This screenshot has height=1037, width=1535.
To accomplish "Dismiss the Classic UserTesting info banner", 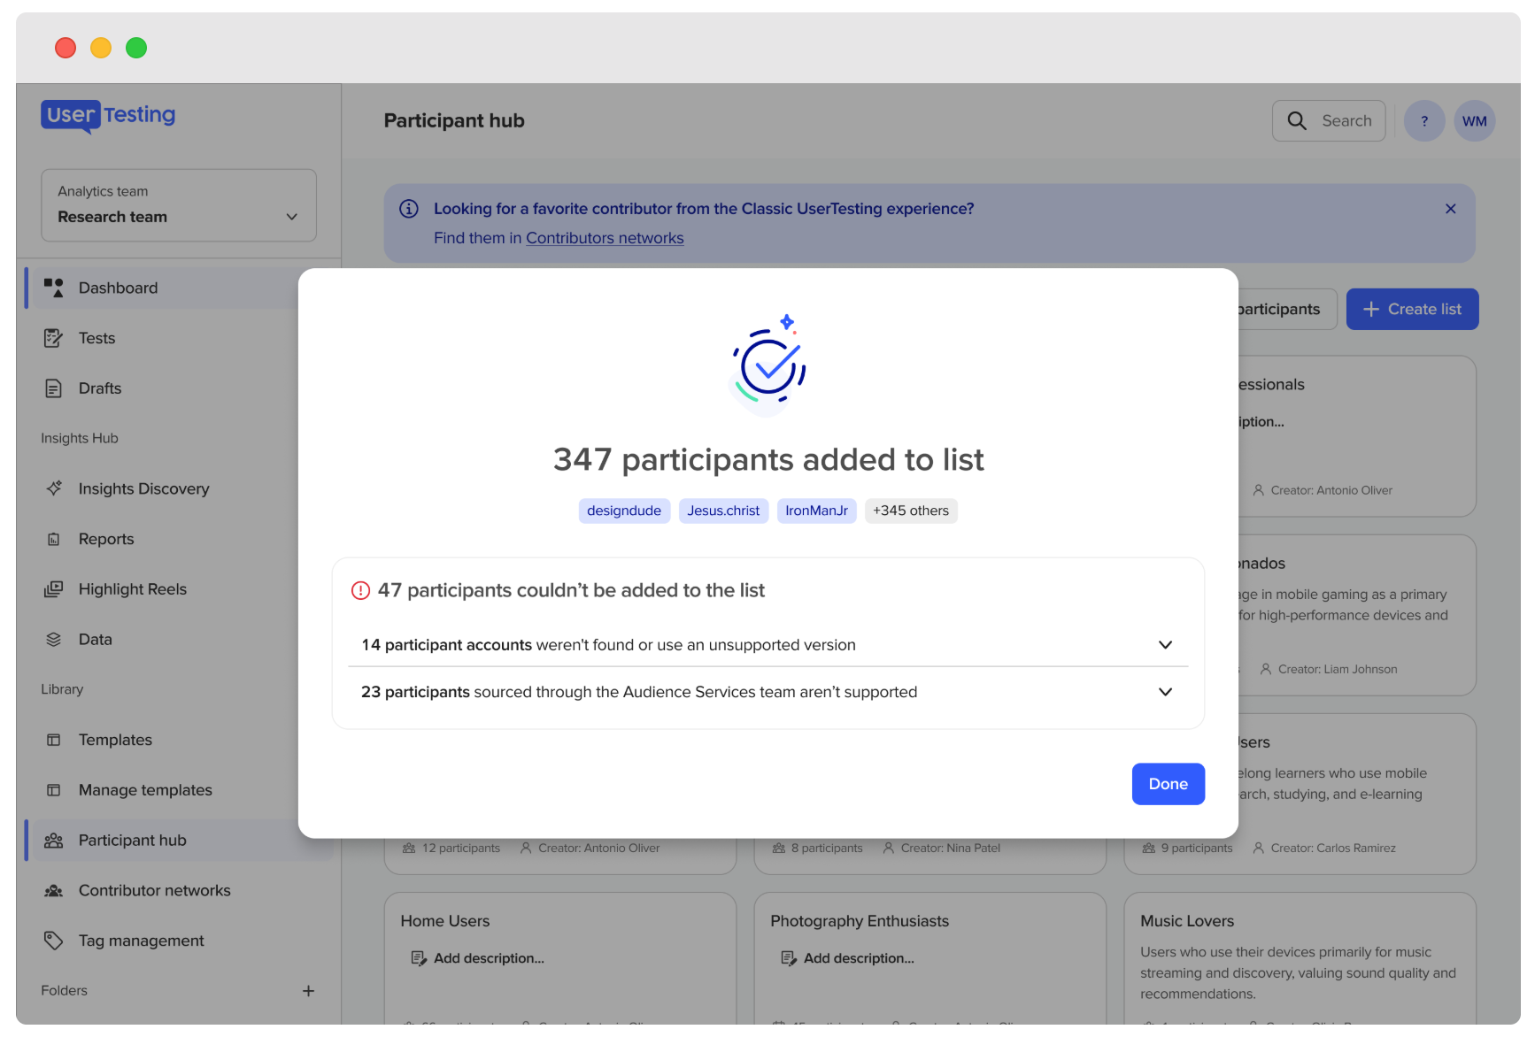I will point(1450,209).
